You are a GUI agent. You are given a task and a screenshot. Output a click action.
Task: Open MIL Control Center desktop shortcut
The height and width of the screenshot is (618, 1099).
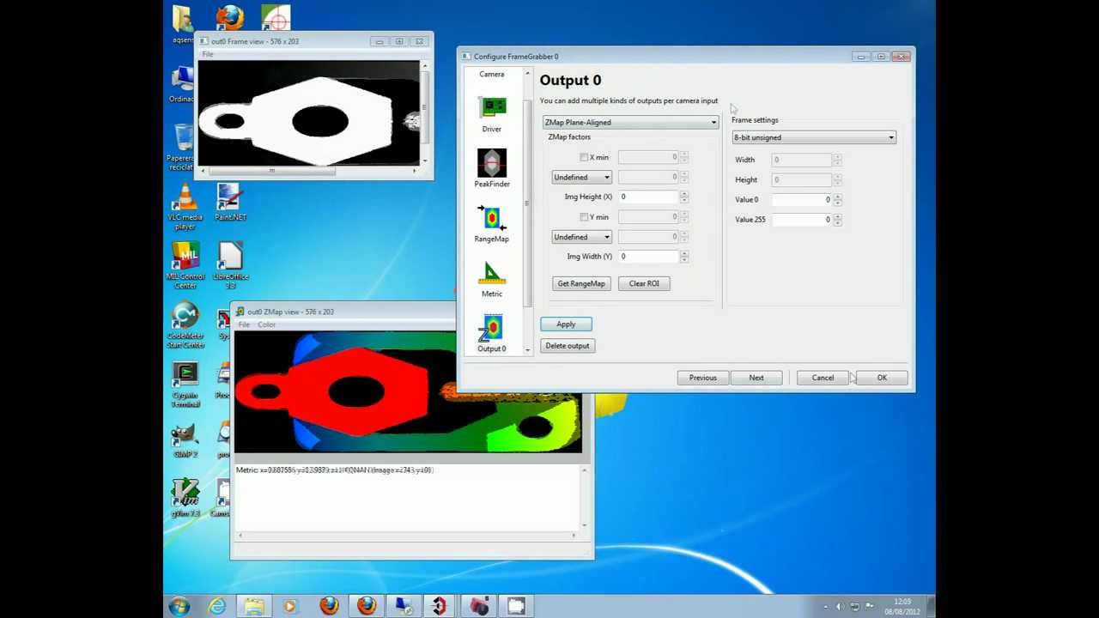click(x=185, y=266)
